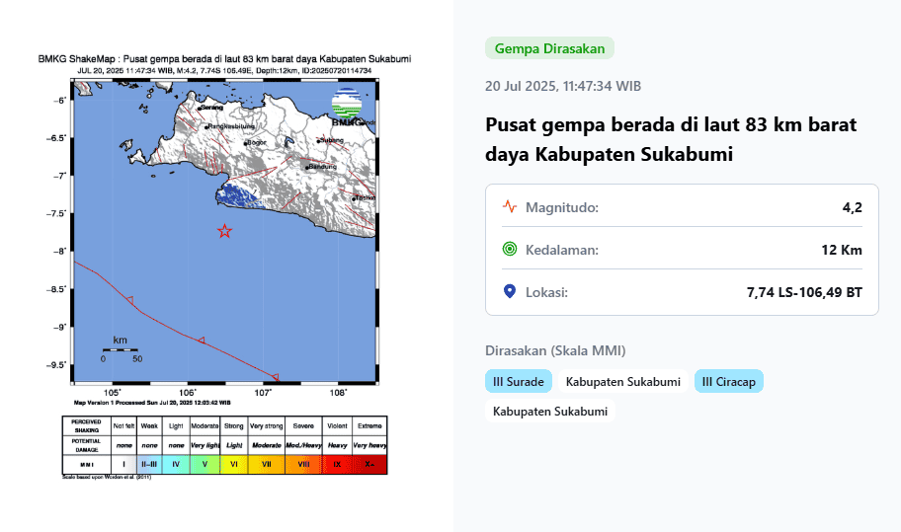Select the III Ciracap tag
This screenshot has height=532, width=901.
[x=729, y=382]
